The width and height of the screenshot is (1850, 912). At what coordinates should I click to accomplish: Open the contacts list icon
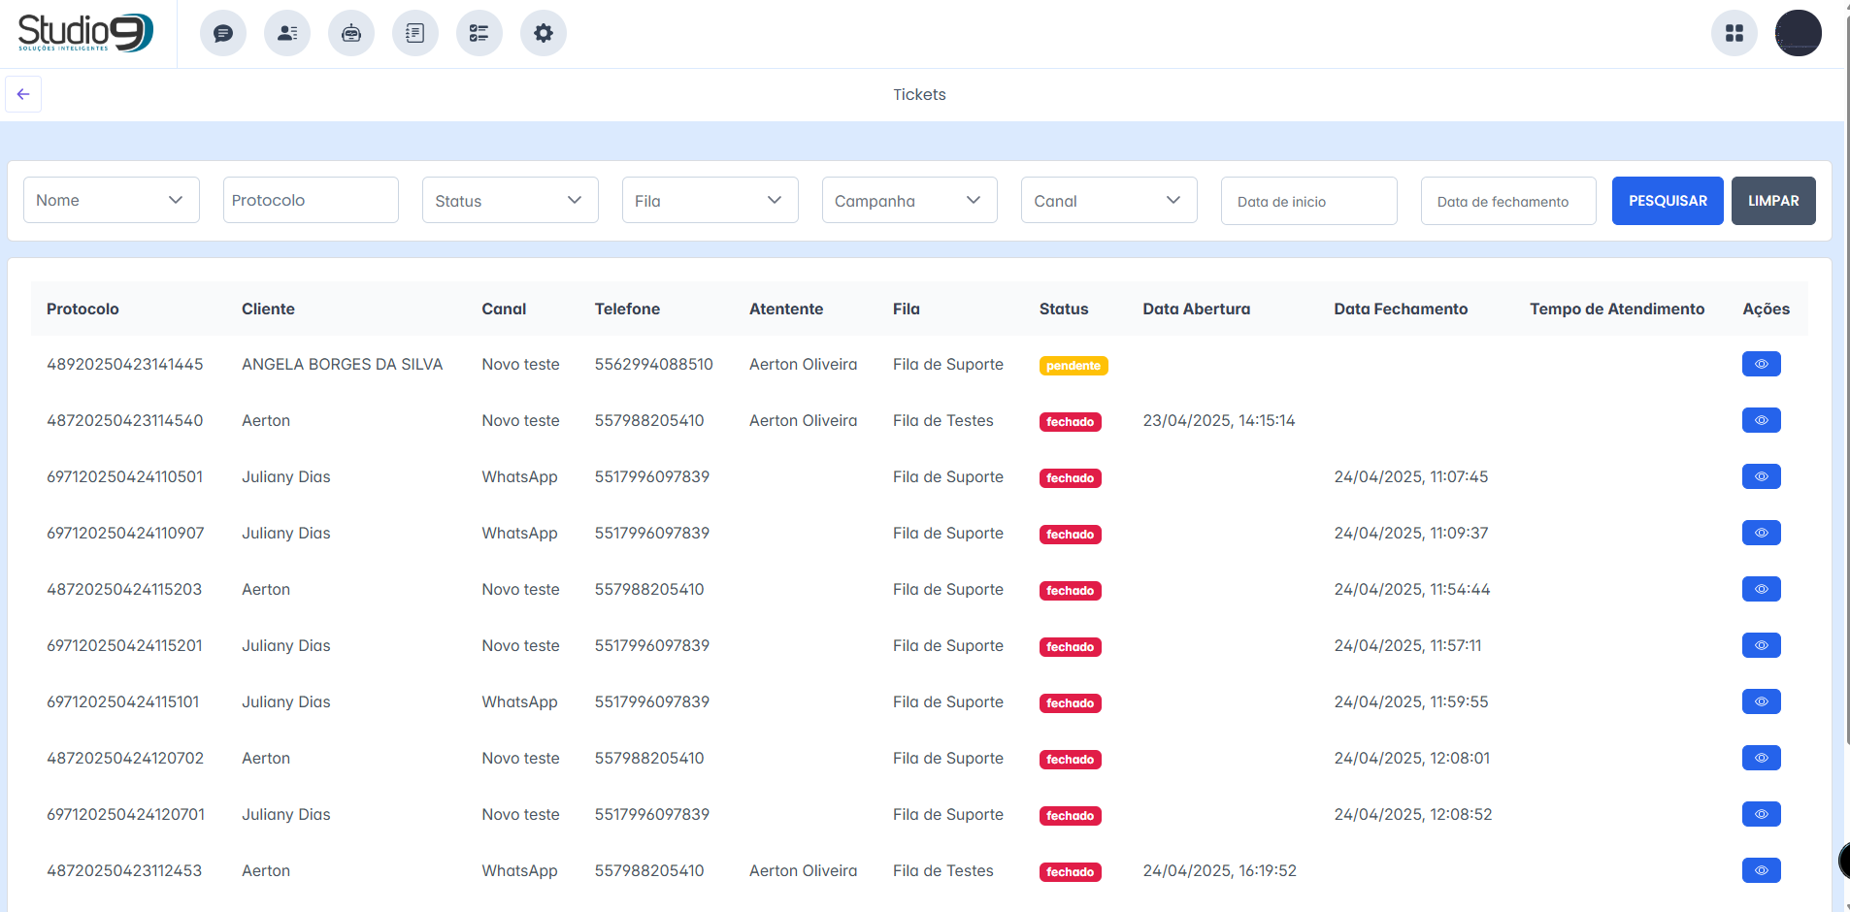point(287,33)
